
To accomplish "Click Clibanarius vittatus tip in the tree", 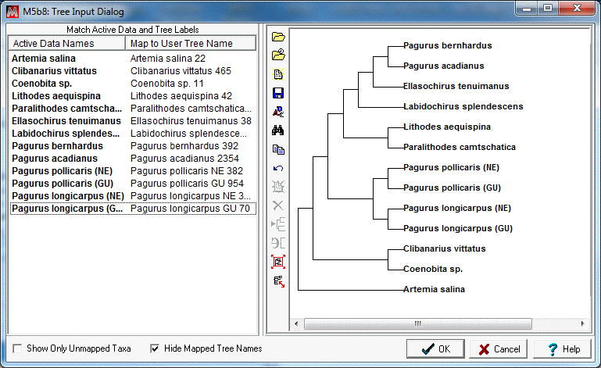I will click(445, 248).
